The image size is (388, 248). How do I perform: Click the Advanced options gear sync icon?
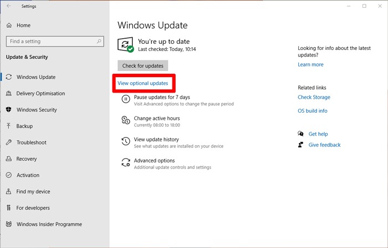[126, 163]
